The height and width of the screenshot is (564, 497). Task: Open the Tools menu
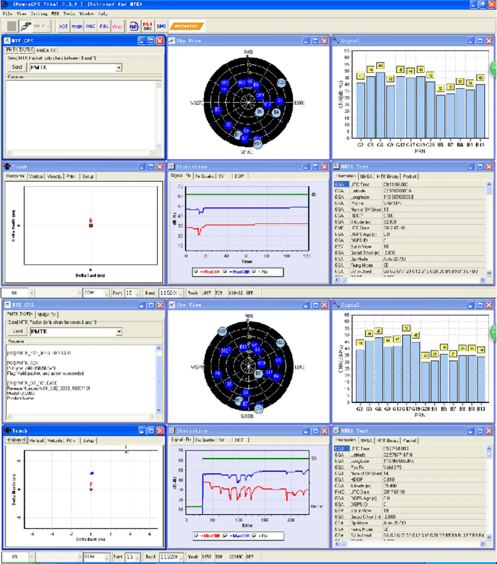point(69,14)
